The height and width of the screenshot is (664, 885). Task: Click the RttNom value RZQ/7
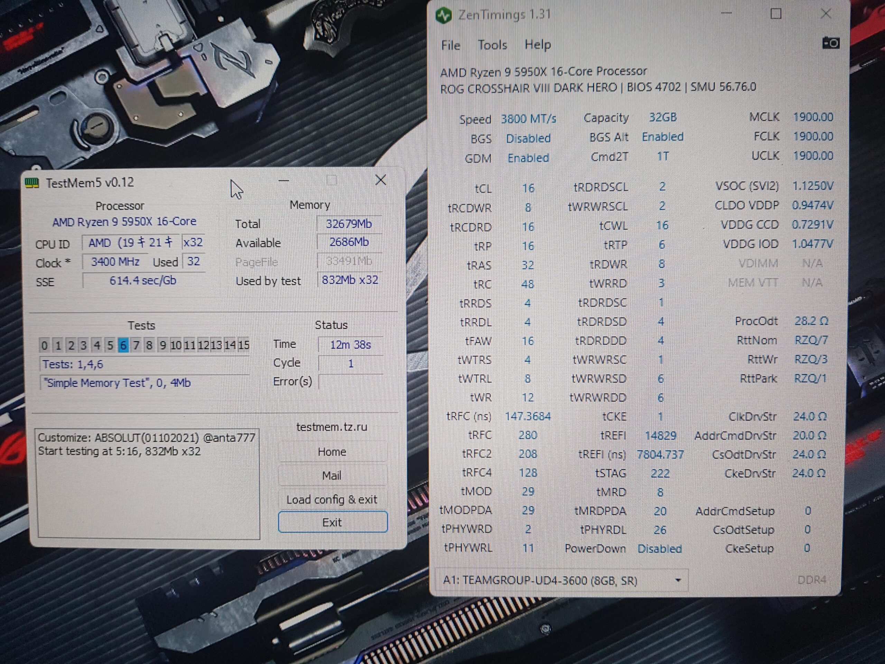(811, 340)
